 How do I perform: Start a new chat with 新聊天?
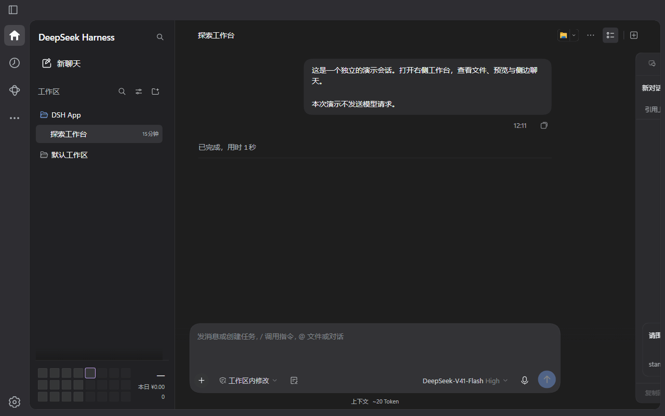point(61,63)
